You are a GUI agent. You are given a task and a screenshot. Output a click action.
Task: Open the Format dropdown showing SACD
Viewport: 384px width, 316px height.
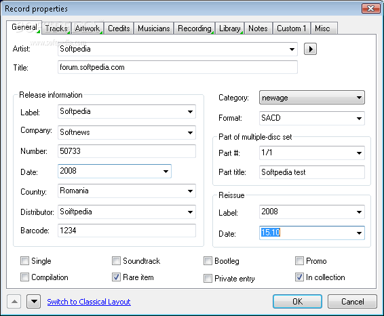tap(359, 119)
